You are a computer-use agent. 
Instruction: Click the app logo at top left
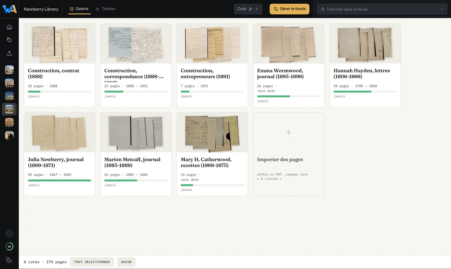coord(9,9)
